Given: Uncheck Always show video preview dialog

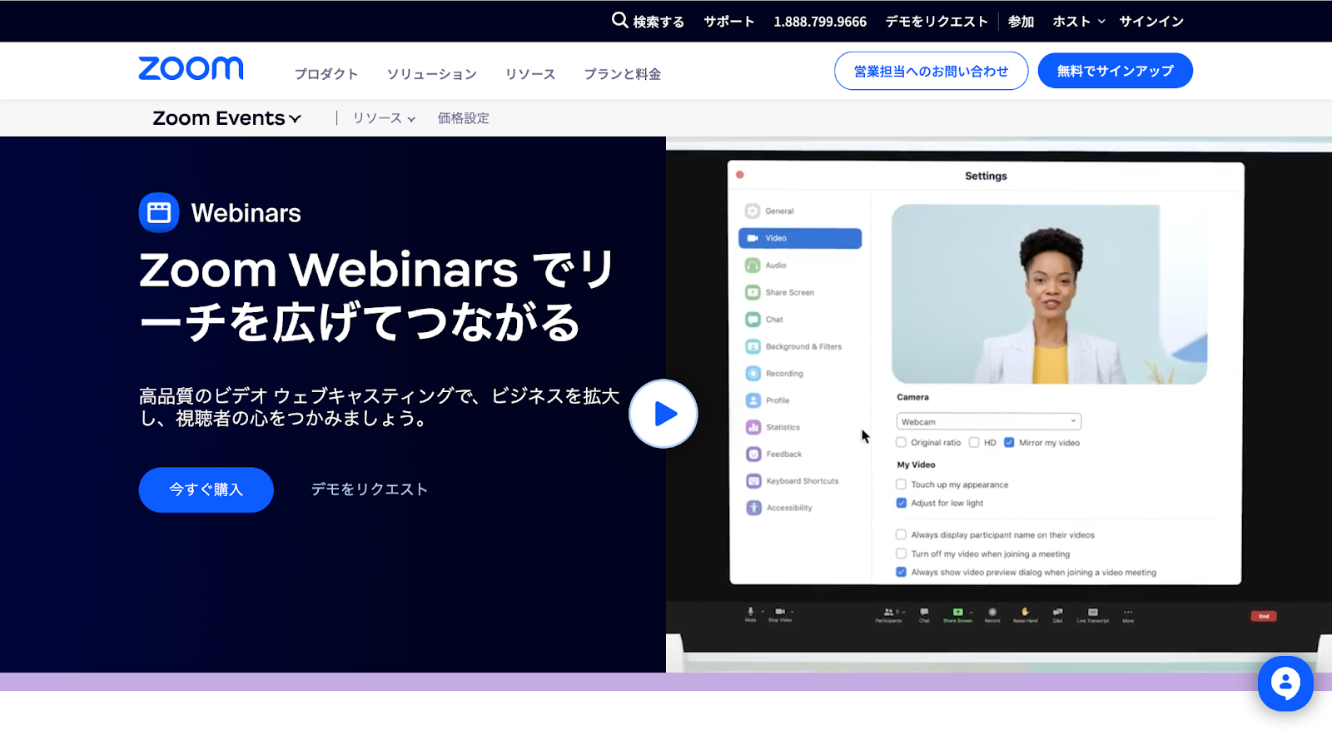Looking at the screenshot, I should pos(901,572).
